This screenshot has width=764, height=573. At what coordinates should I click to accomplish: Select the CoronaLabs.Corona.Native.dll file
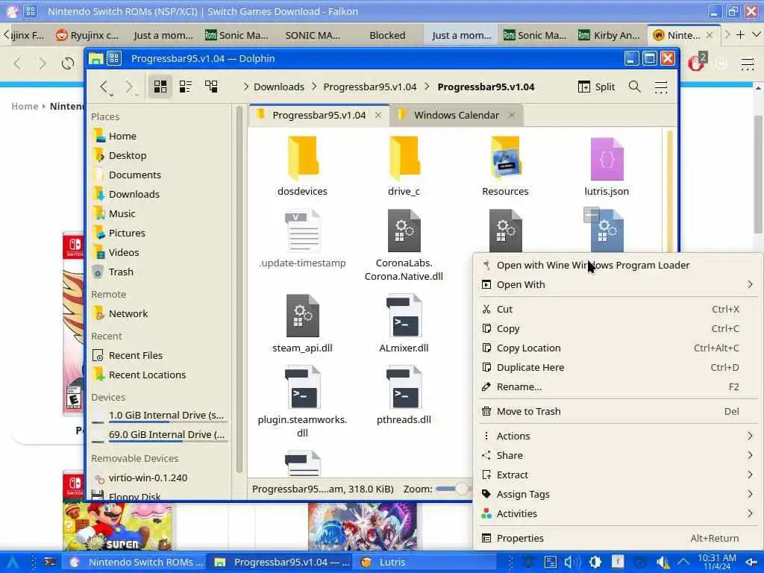coord(404,245)
